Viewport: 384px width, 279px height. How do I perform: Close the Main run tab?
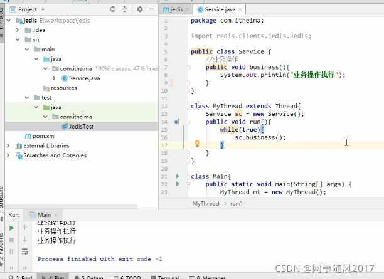56,215
